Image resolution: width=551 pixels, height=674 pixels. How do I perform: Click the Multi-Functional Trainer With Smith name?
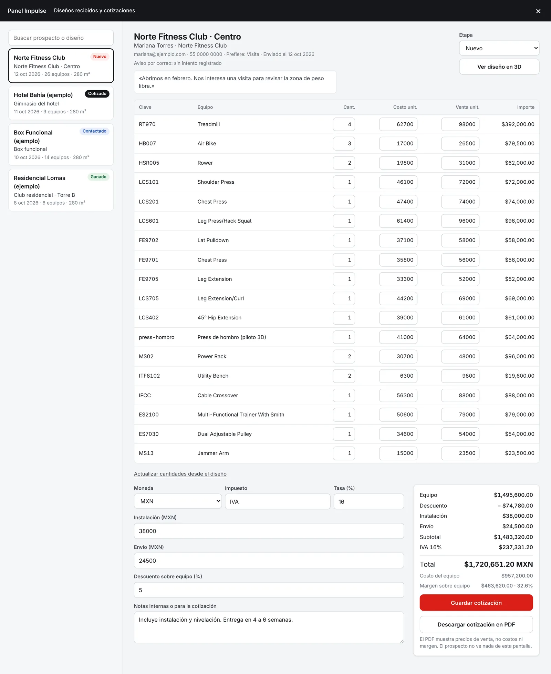tap(241, 415)
